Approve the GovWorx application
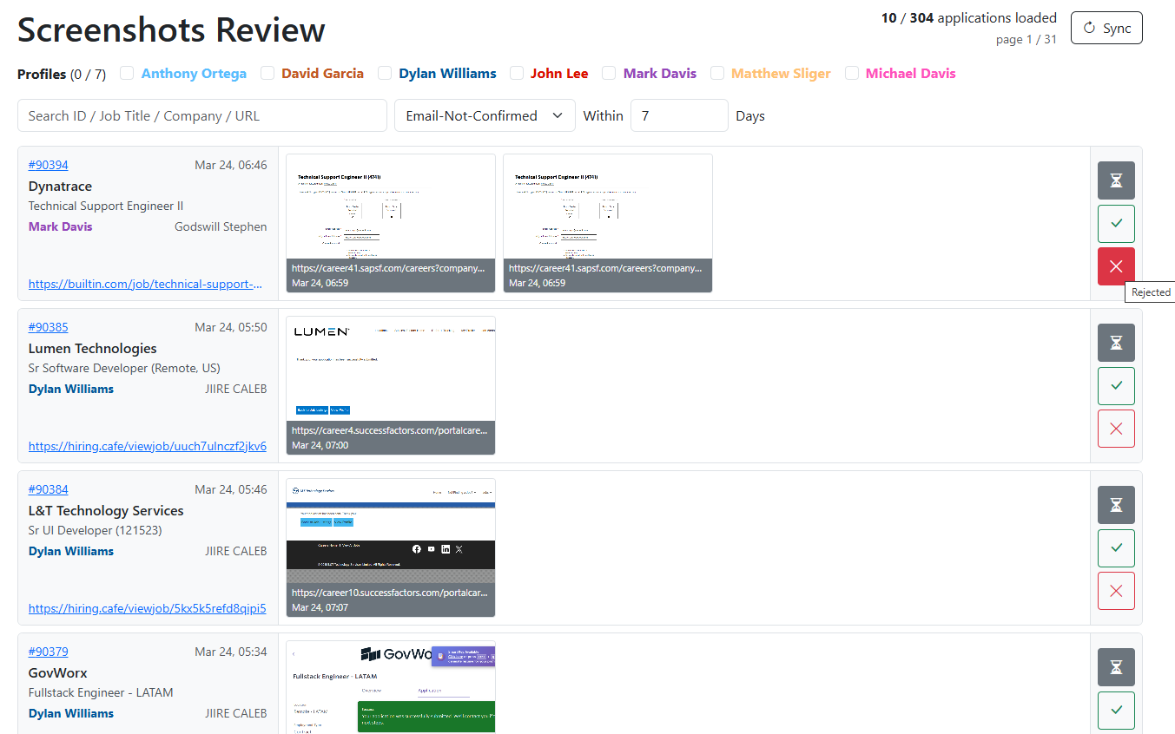This screenshot has height=734, width=1175. click(1116, 711)
